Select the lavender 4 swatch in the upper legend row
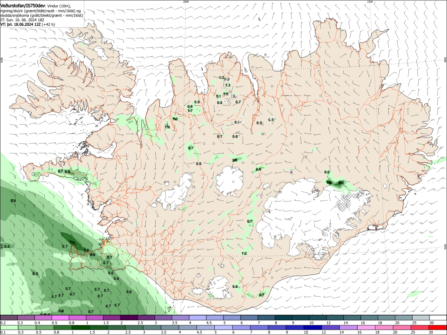Viewport: 447px width, 335px height. coord(198,318)
